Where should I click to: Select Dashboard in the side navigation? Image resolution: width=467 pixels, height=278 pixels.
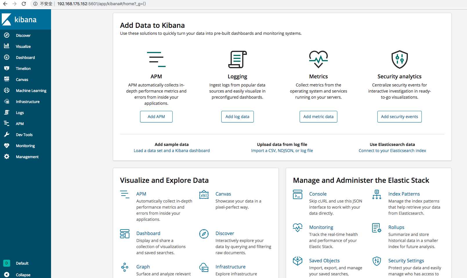click(x=25, y=57)
